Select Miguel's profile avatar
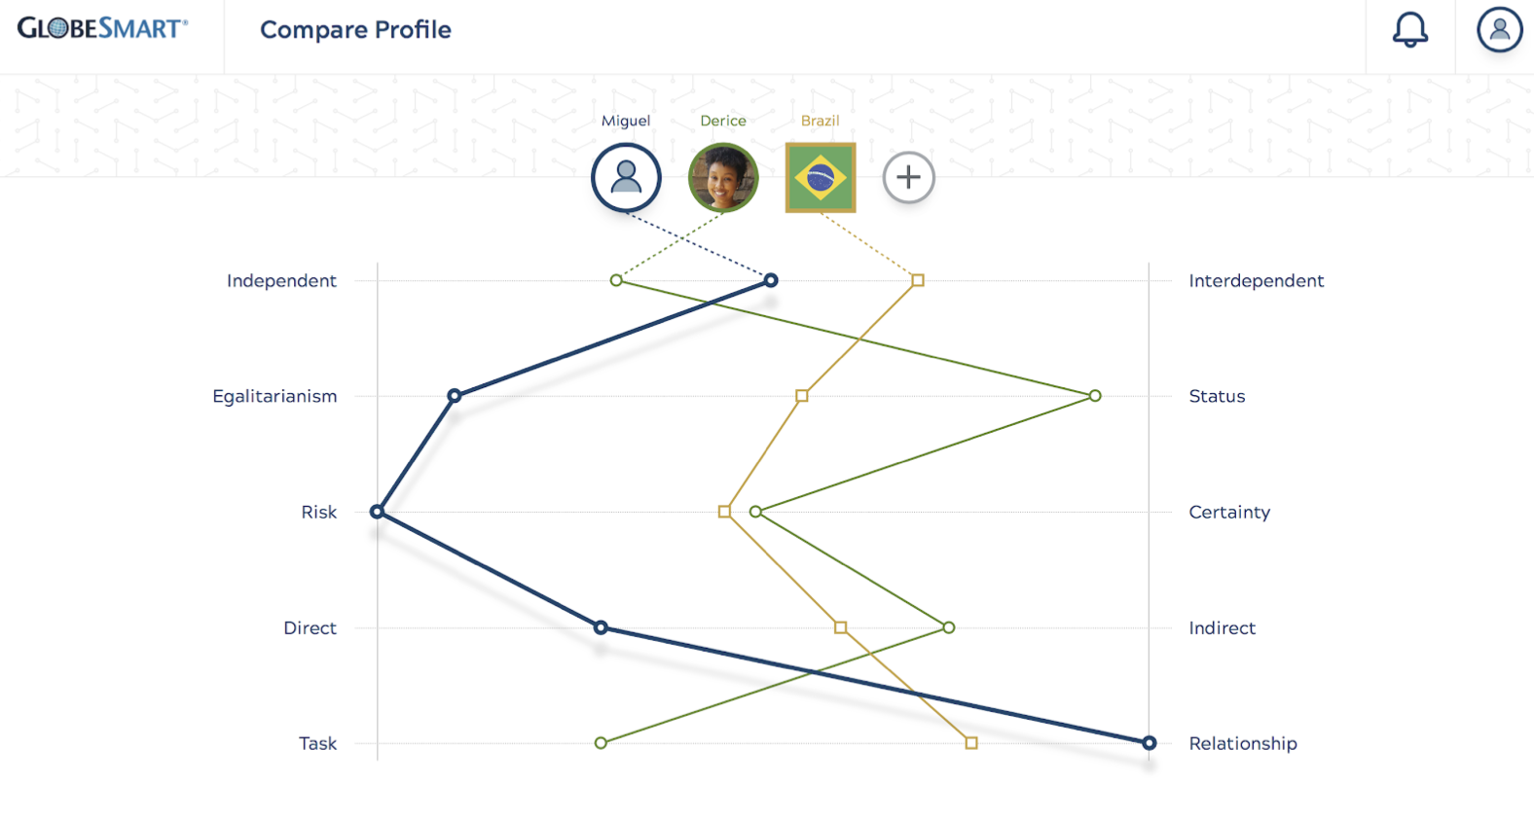 click(626, 178)
